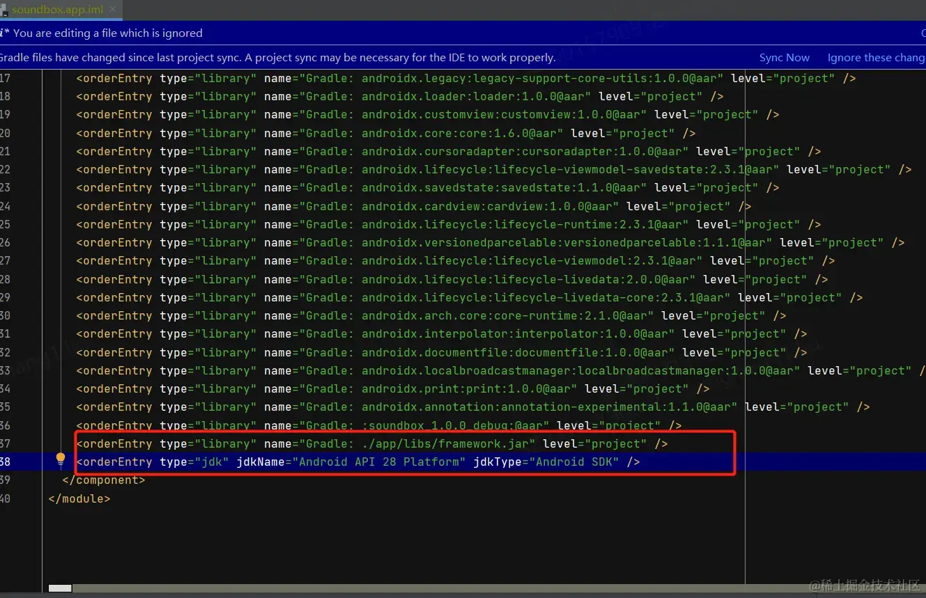Click the horizontal scrollbar thumb at editor bottom
Screen dimensions: 926x598
(x=60, y=588)
